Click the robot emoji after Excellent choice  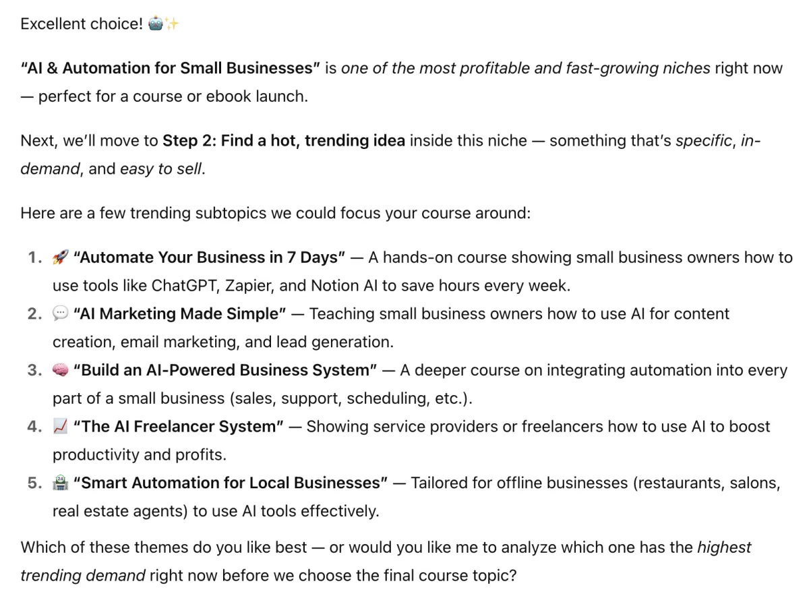(x=155, y=24)
